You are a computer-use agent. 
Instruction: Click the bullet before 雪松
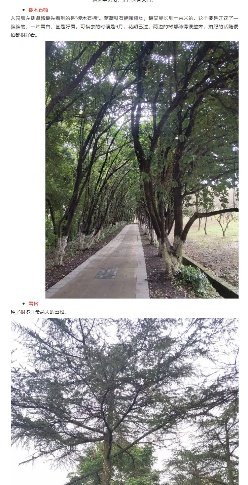[24, 304]
